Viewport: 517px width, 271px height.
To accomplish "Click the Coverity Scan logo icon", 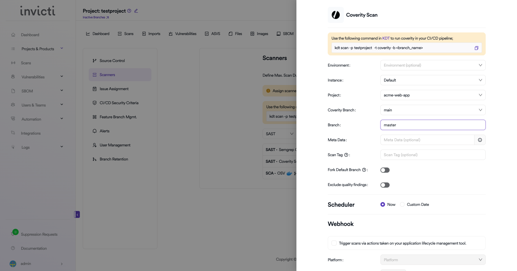I will 335,15.
